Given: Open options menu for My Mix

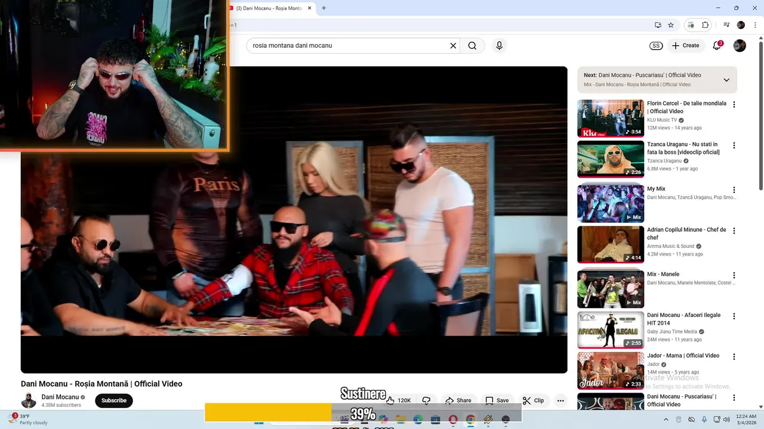Looking at the screenshot, I should [734, 190].
